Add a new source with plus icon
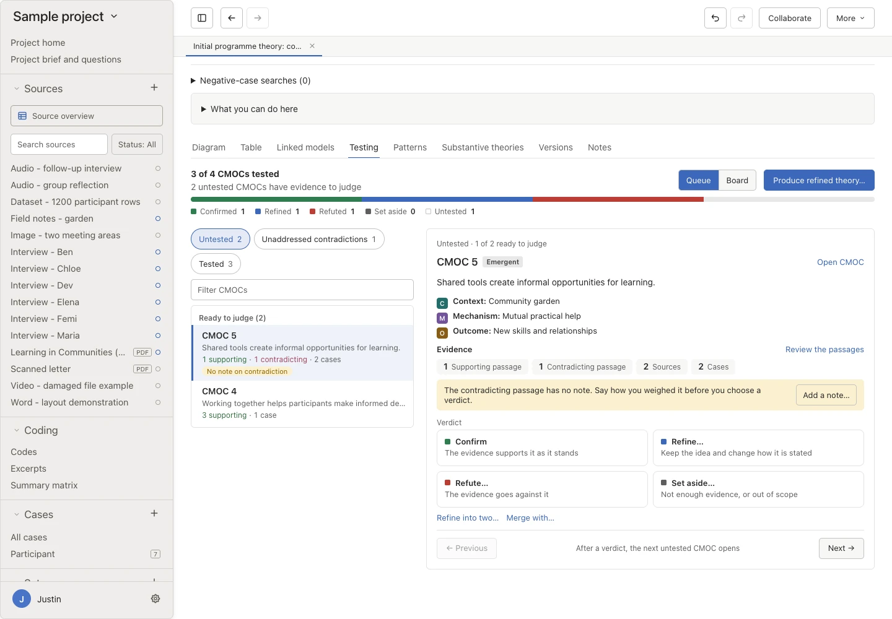This screenshot has height=619, width=892. click(154, 88)
